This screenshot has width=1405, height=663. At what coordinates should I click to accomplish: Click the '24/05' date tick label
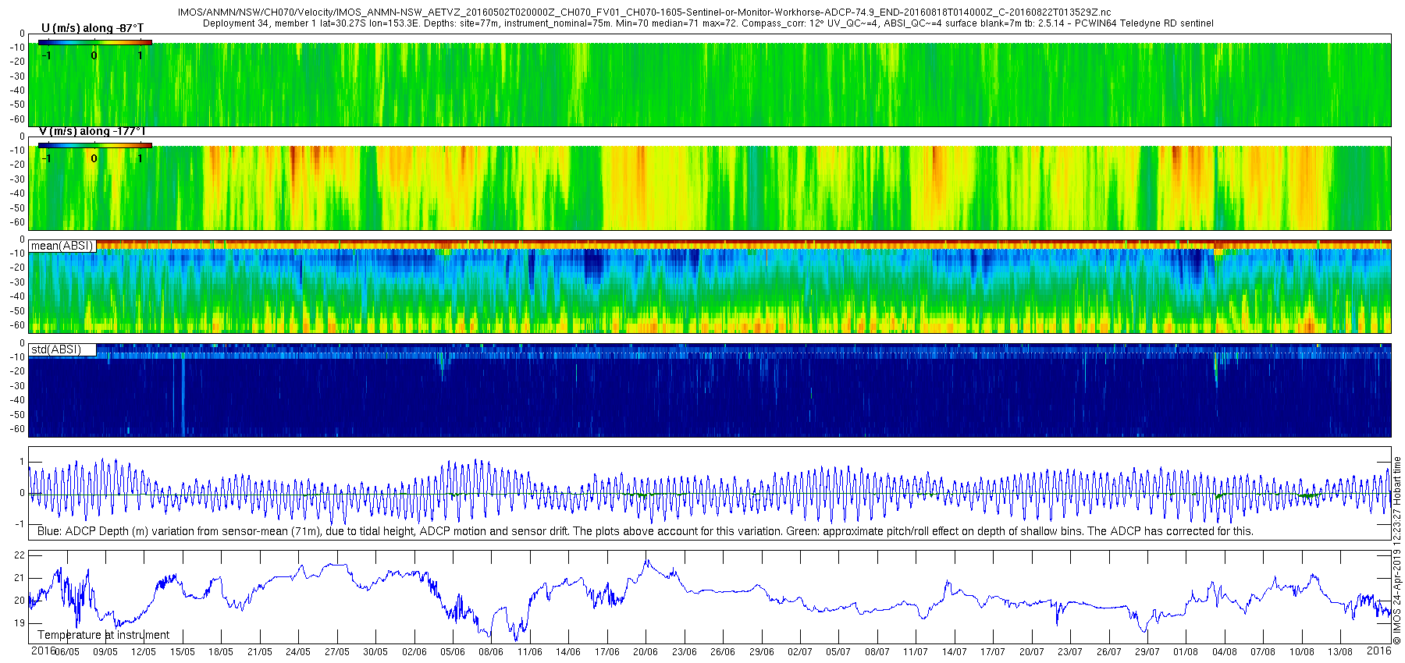pos(298,652)
